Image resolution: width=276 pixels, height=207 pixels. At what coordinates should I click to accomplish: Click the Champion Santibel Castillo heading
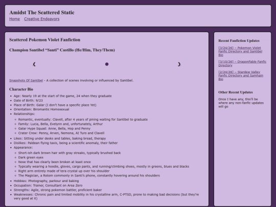click(62, 50)
